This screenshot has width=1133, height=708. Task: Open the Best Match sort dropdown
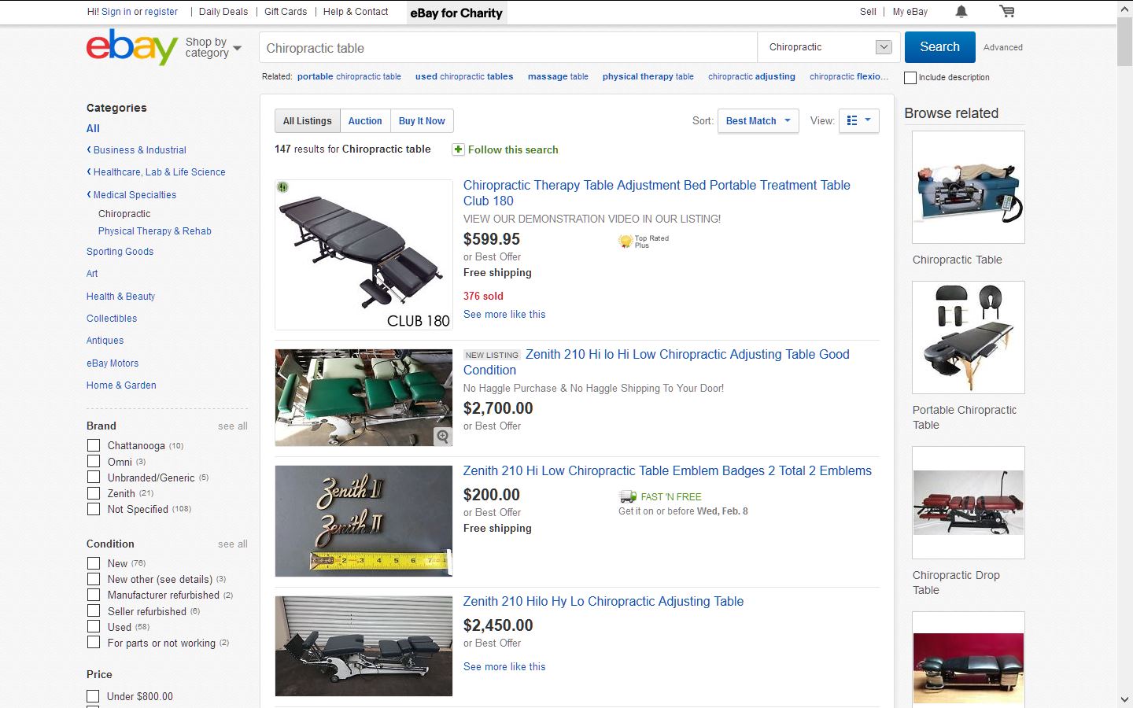(x=758, y=120)
